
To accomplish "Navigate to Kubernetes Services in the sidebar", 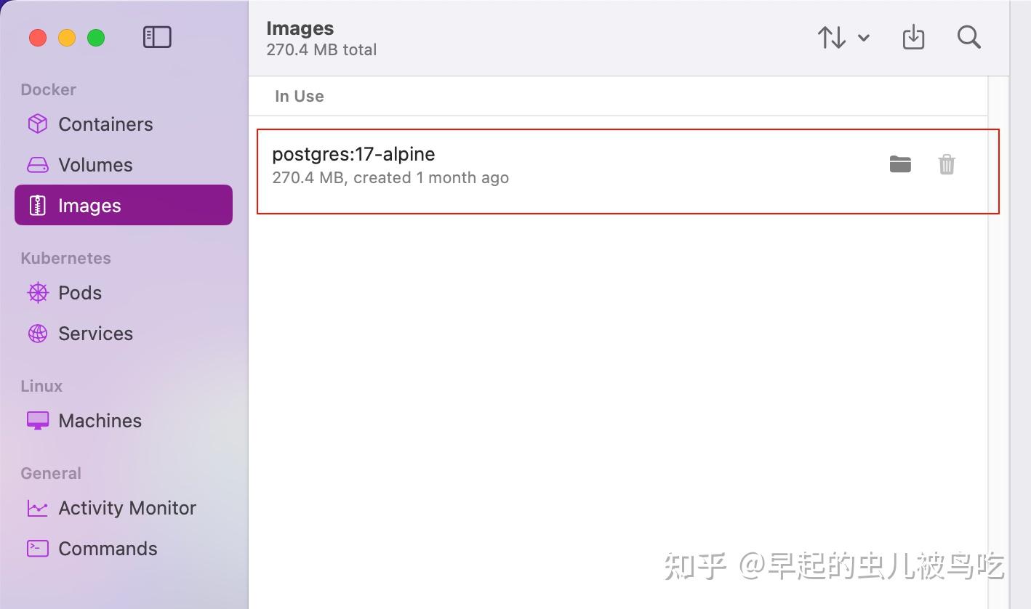I will tap(95, 333).
